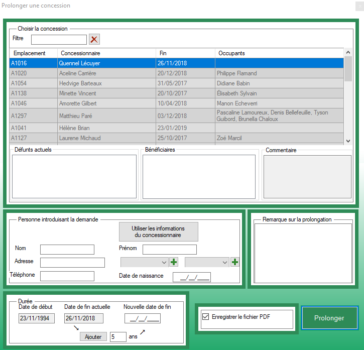Viewport: 364px width, 350px height.
Task: Click the Remarque sur la prolongation box
Action: (x=302, y=253)
